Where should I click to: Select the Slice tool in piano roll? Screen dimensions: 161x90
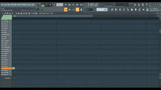[29, 13]
